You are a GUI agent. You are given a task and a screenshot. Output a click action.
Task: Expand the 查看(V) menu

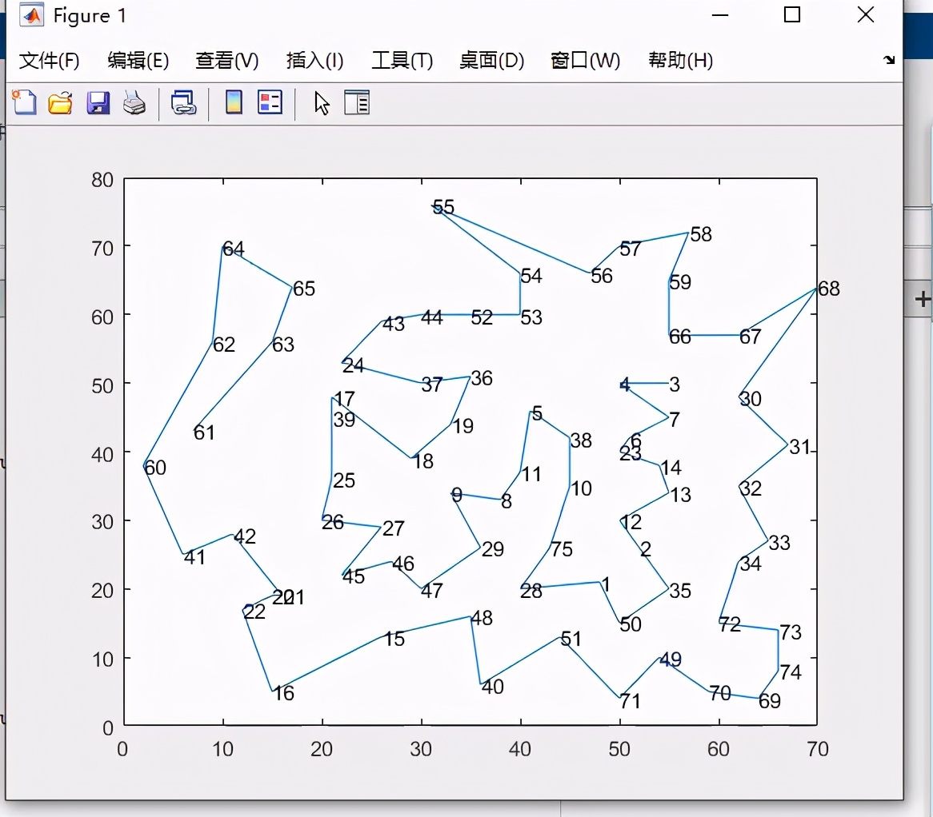pyautogui.click(x=226, y=61)
